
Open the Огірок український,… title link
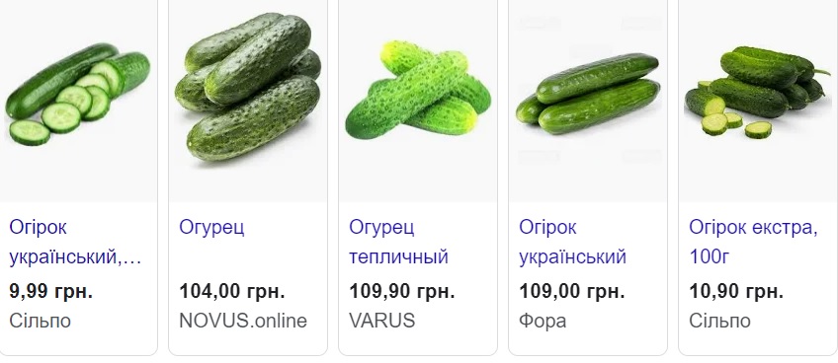(75, 243)
